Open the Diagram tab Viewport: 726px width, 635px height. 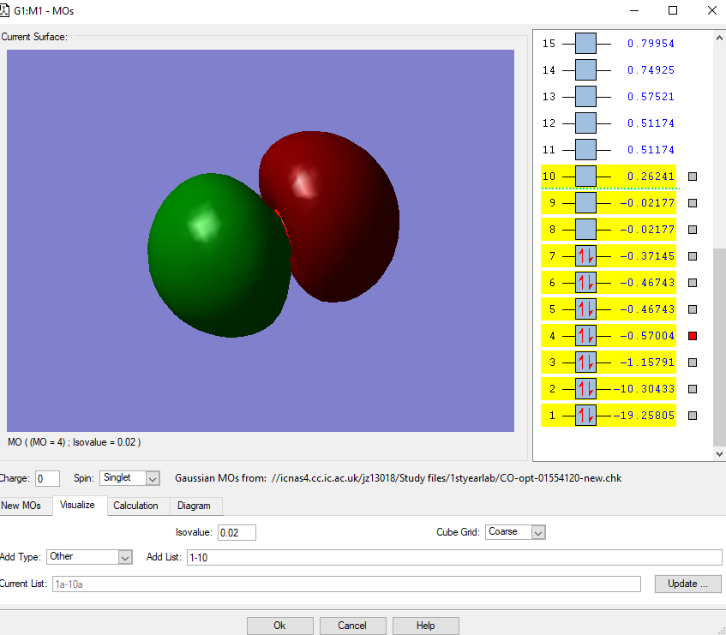pos(195,506)
